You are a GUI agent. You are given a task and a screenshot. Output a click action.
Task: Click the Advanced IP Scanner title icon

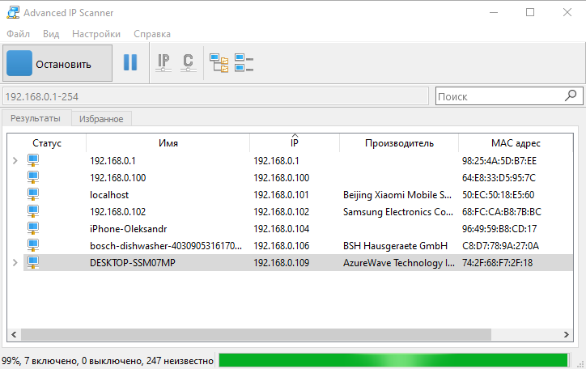pos(13,12)
